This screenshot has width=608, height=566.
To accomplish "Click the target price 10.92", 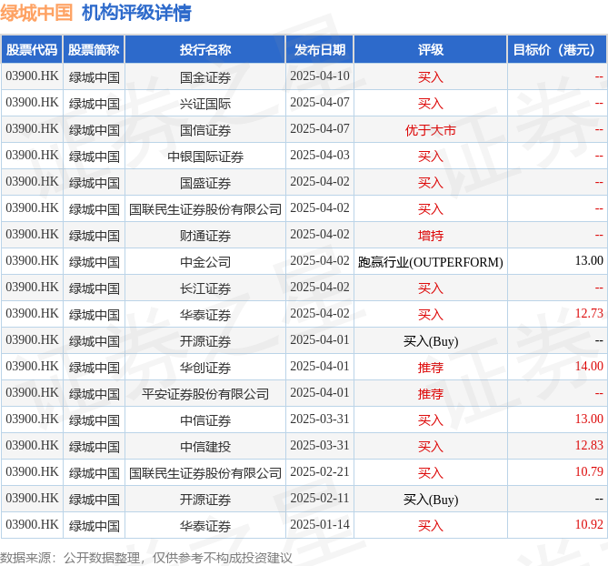I will 589,524.
